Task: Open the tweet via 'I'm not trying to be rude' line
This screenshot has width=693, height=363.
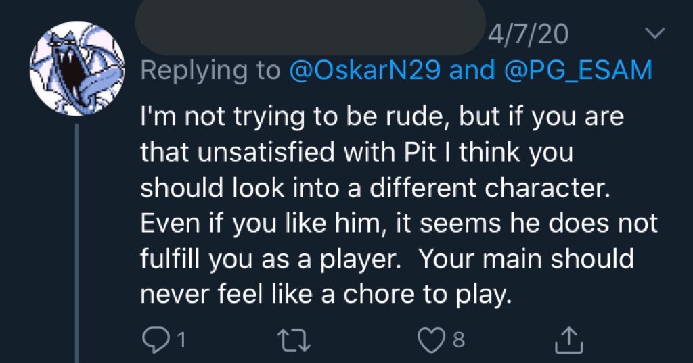Action: (382, 117)
